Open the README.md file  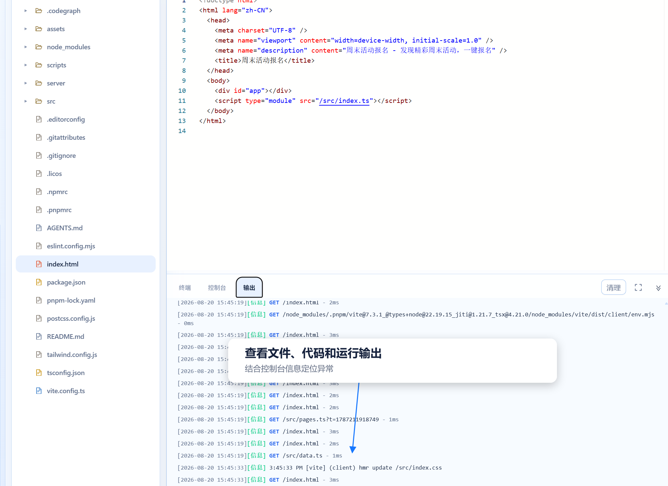tap(65, 337)
